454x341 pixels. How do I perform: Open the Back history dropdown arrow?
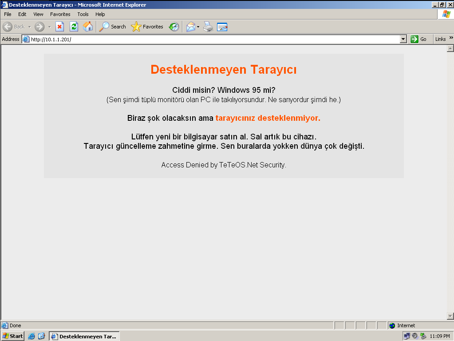click(x=29, y=27)
